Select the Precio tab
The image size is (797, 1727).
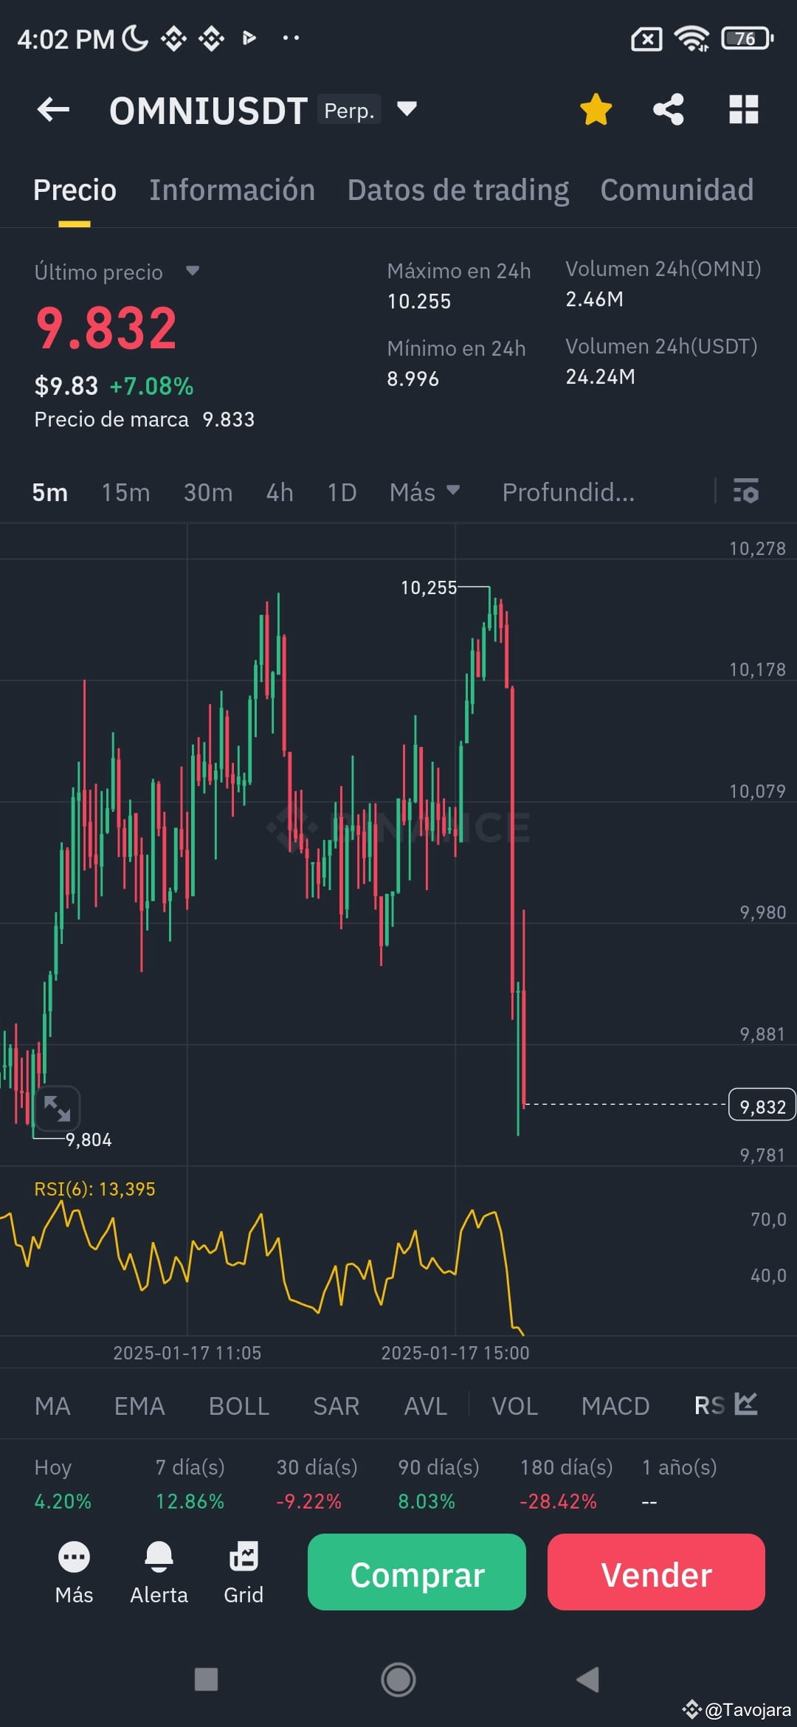(x=75, y=190)
